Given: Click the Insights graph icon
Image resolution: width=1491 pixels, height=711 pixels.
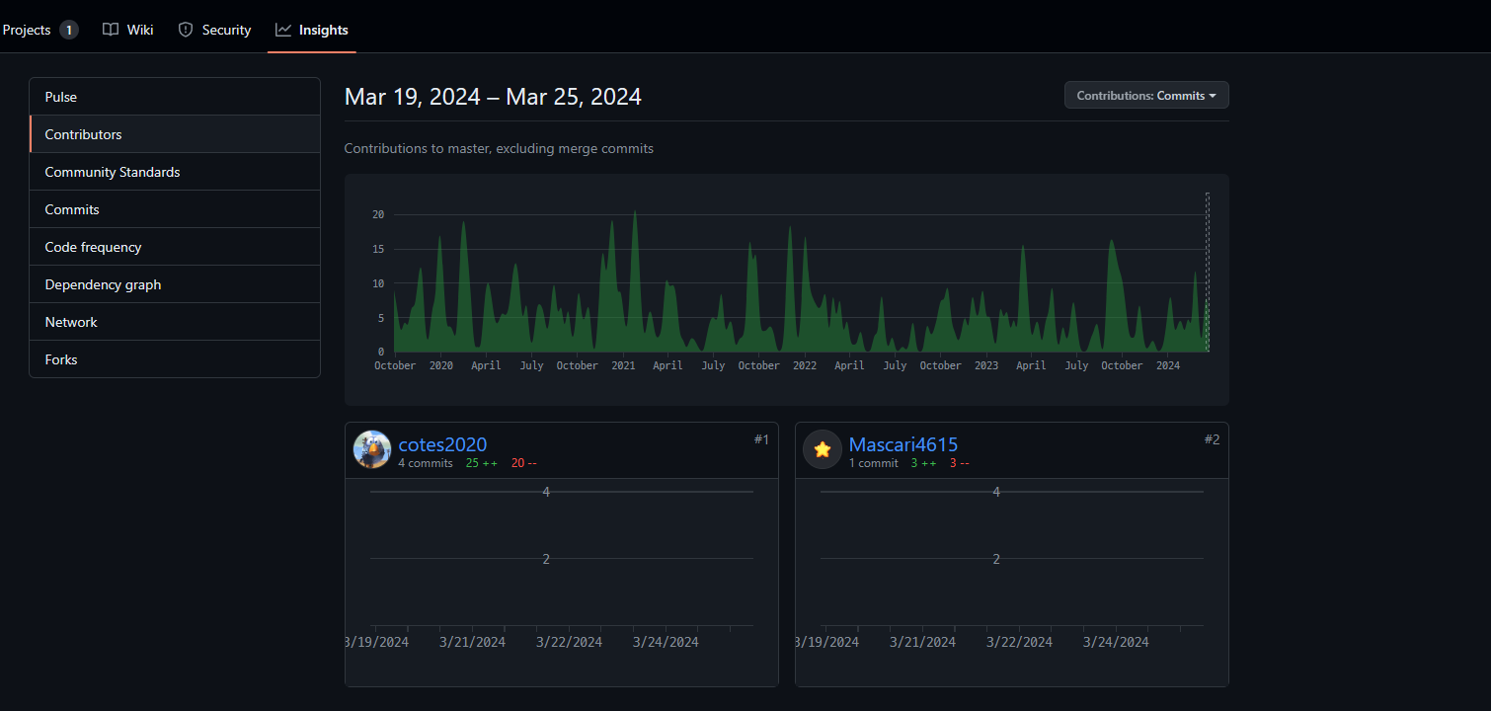Looking at the screenshot, I should pos(283,30).
